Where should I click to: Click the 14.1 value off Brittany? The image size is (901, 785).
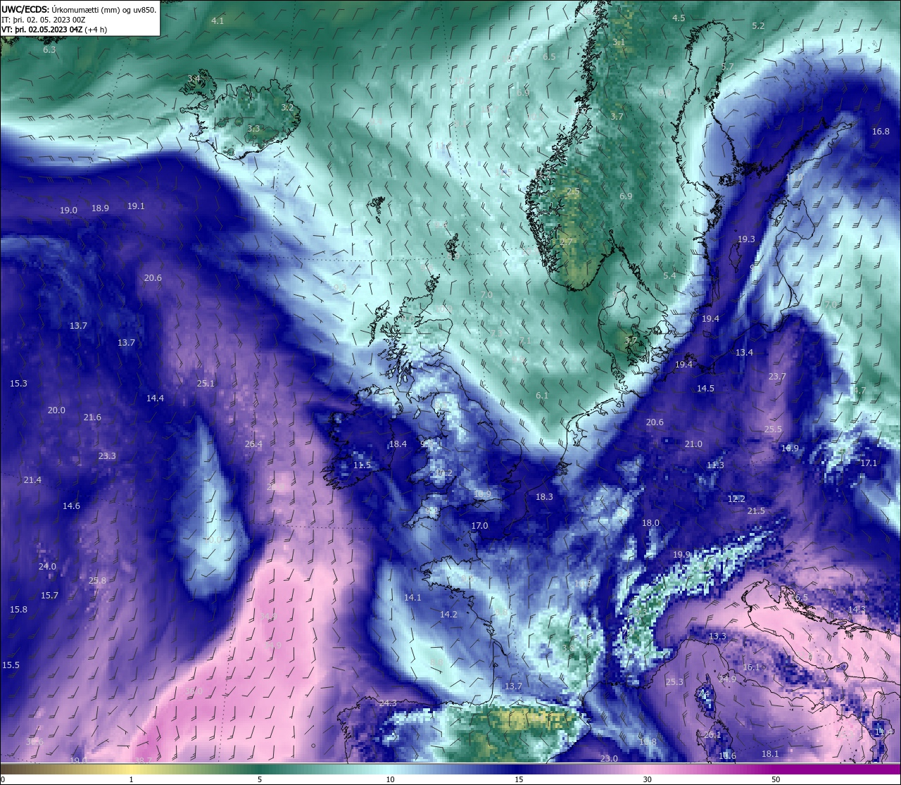coord(412,598)
